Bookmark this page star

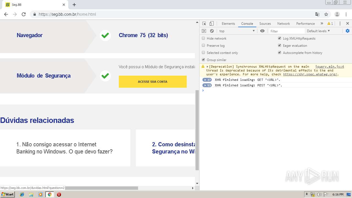point(326,14)
